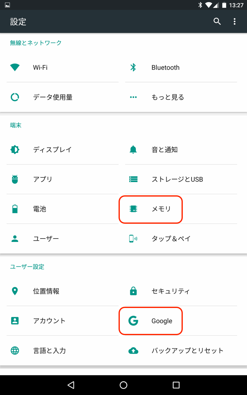Open データ使用量 settings
This screenshot has width=247, height=395.
[53, 97]
